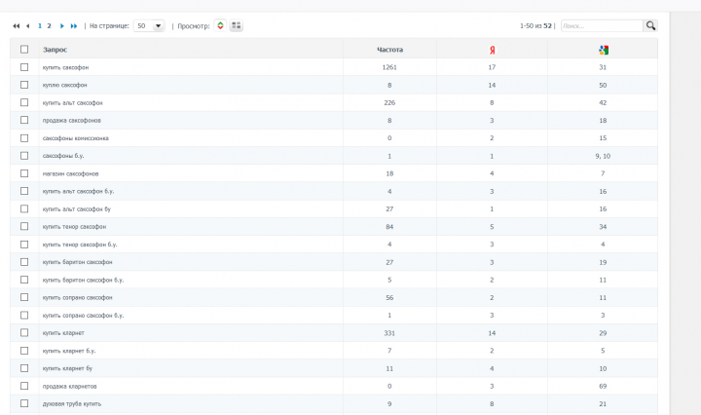Click query text 'купить кларнет бу'
Image resolution: width=701 pixels, height=415 pixels.
[x=67, y=368]
